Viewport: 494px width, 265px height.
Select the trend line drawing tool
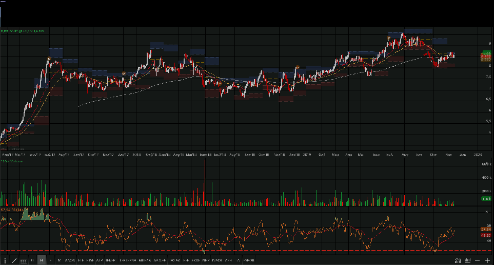click(14, 260)
